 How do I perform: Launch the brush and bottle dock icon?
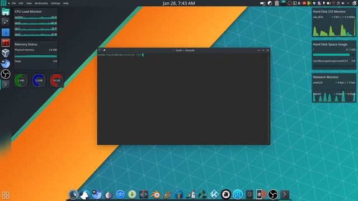pos(191,194)
